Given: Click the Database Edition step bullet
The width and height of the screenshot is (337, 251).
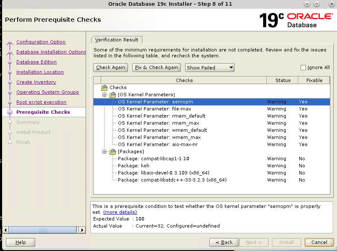Looking at the screenshot, I should point(10,62).
